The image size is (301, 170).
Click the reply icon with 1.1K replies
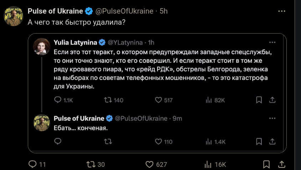click(58, 100)
